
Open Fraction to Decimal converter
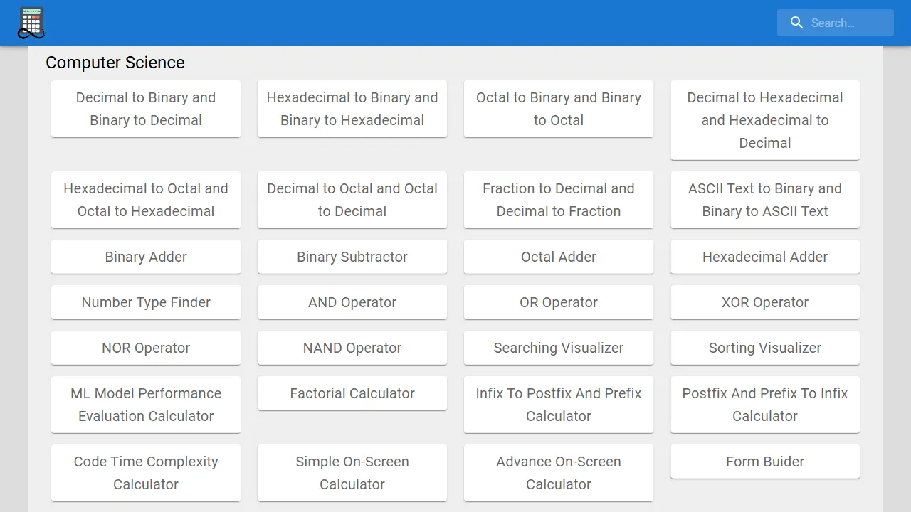[x=559, y=200]
